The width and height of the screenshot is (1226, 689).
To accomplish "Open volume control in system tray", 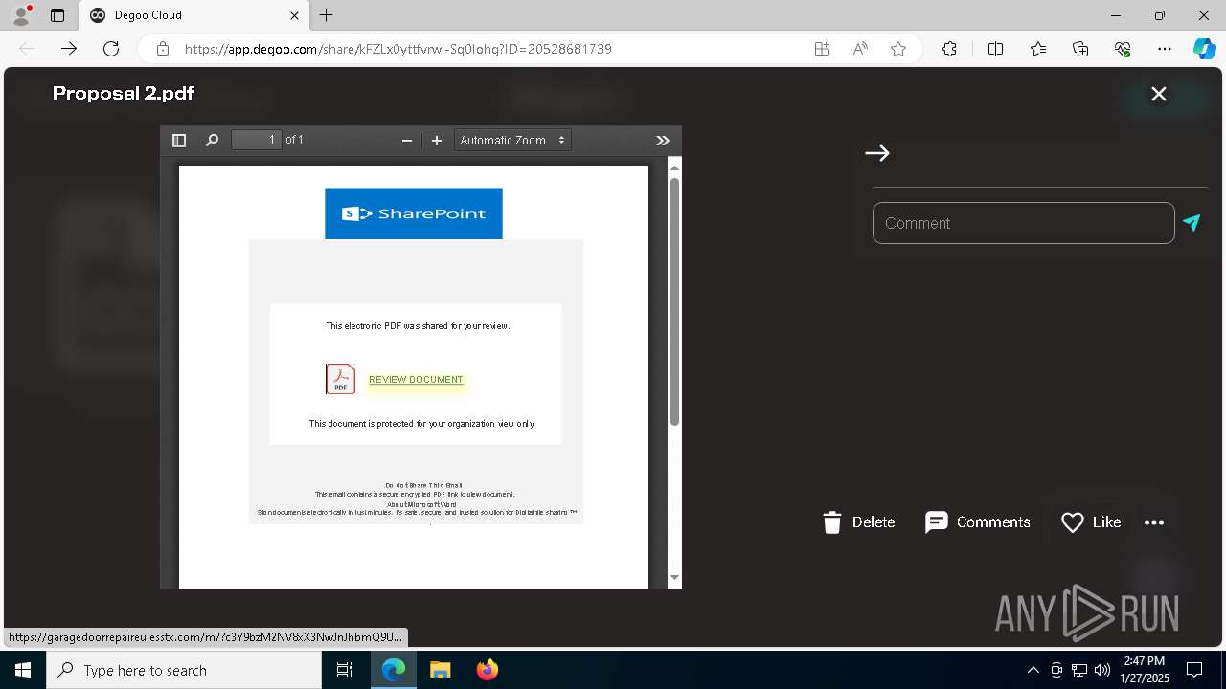I will [1101, 670].
